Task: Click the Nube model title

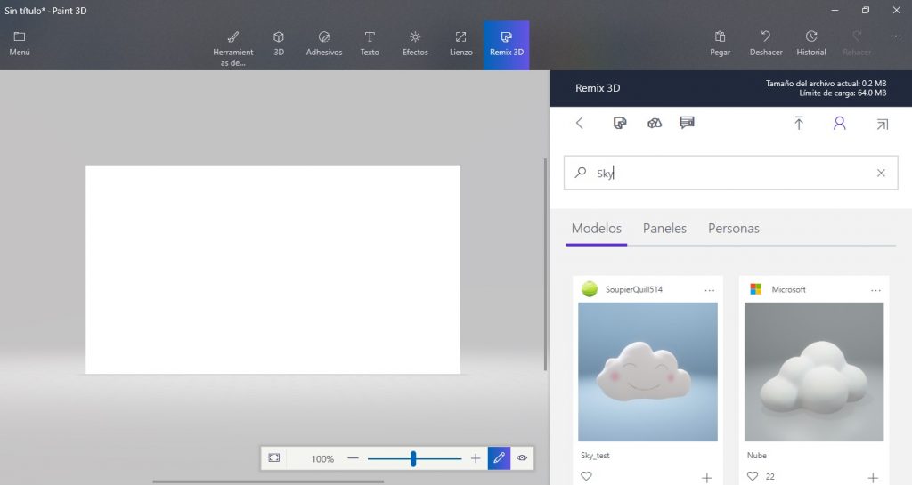Action: pyautogui.click(x=757, y=456)
